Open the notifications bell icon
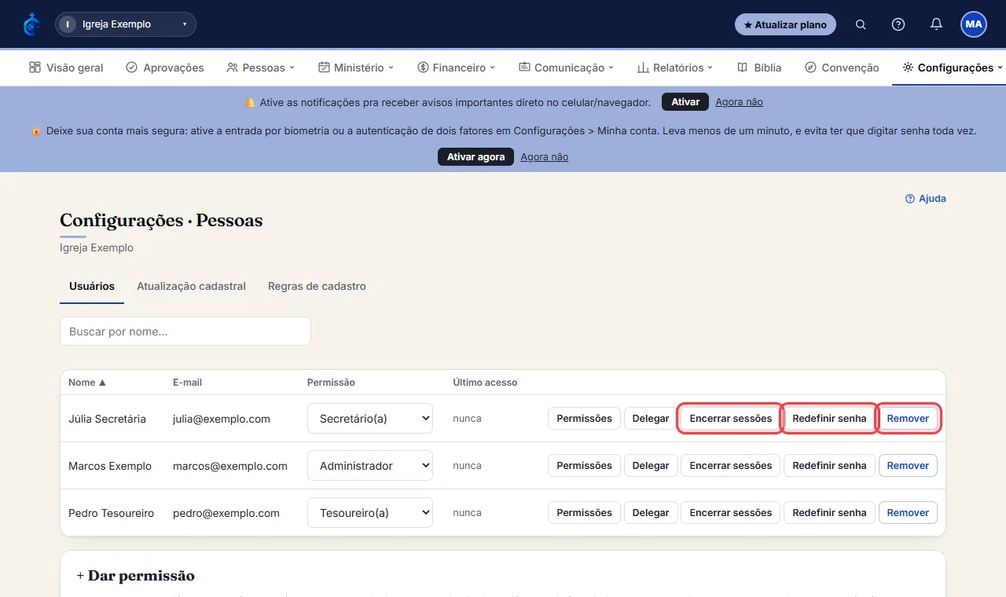 click(936, 24)
